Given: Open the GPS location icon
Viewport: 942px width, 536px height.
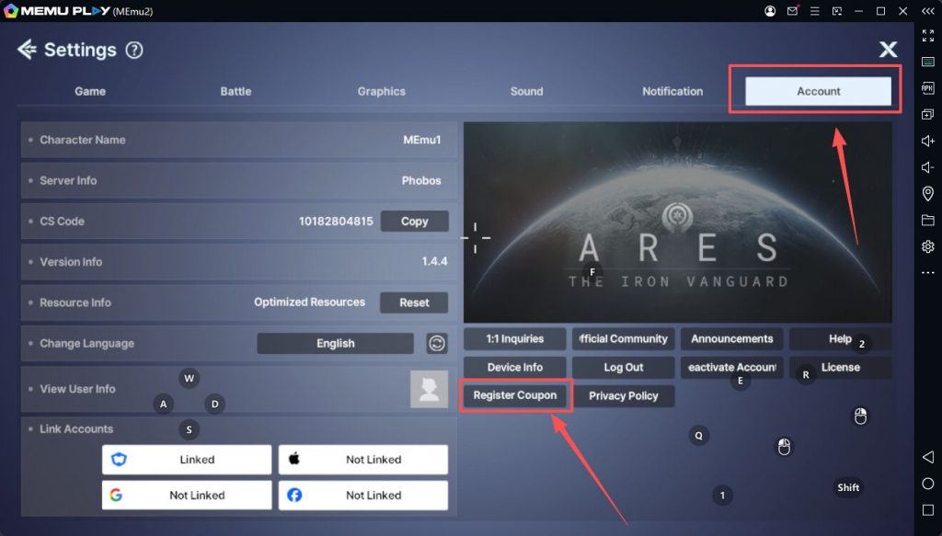Looking at the screenshot, I should [927, 193].
